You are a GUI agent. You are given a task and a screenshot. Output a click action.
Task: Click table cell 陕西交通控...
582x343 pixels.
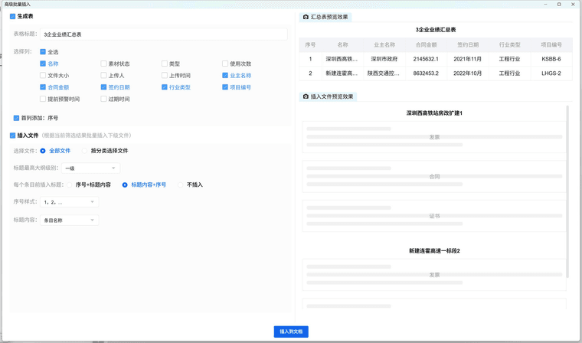[x=384, y=73]
